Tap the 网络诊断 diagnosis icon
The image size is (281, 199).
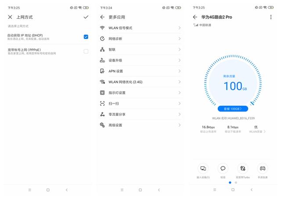pos(102,38)
